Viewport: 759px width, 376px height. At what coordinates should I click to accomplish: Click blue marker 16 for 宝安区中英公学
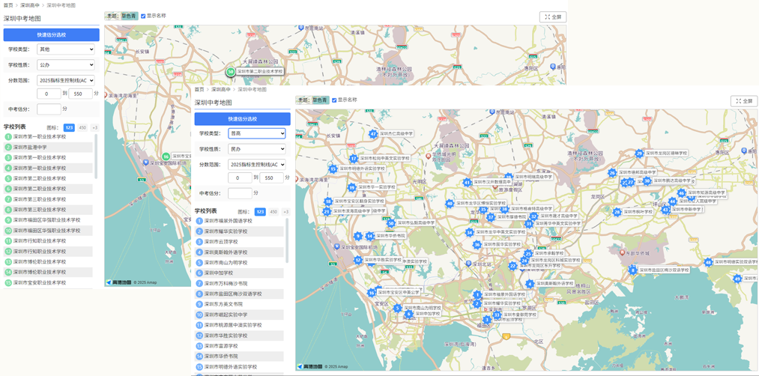pos(372,293)
